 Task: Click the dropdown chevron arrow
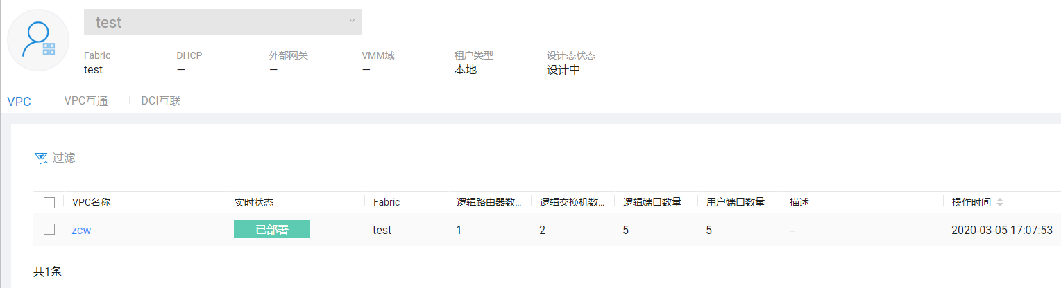[x=351, y=21]
